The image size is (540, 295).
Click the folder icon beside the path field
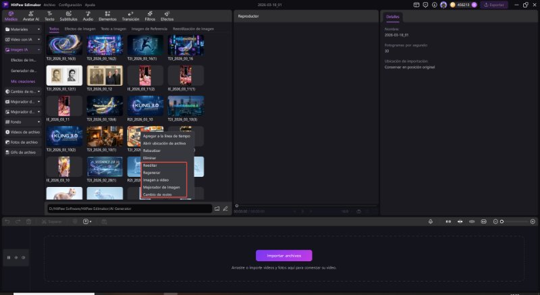(217, 209)
